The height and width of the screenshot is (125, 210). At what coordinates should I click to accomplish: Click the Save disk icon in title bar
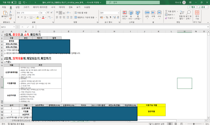tap(20, 2)
